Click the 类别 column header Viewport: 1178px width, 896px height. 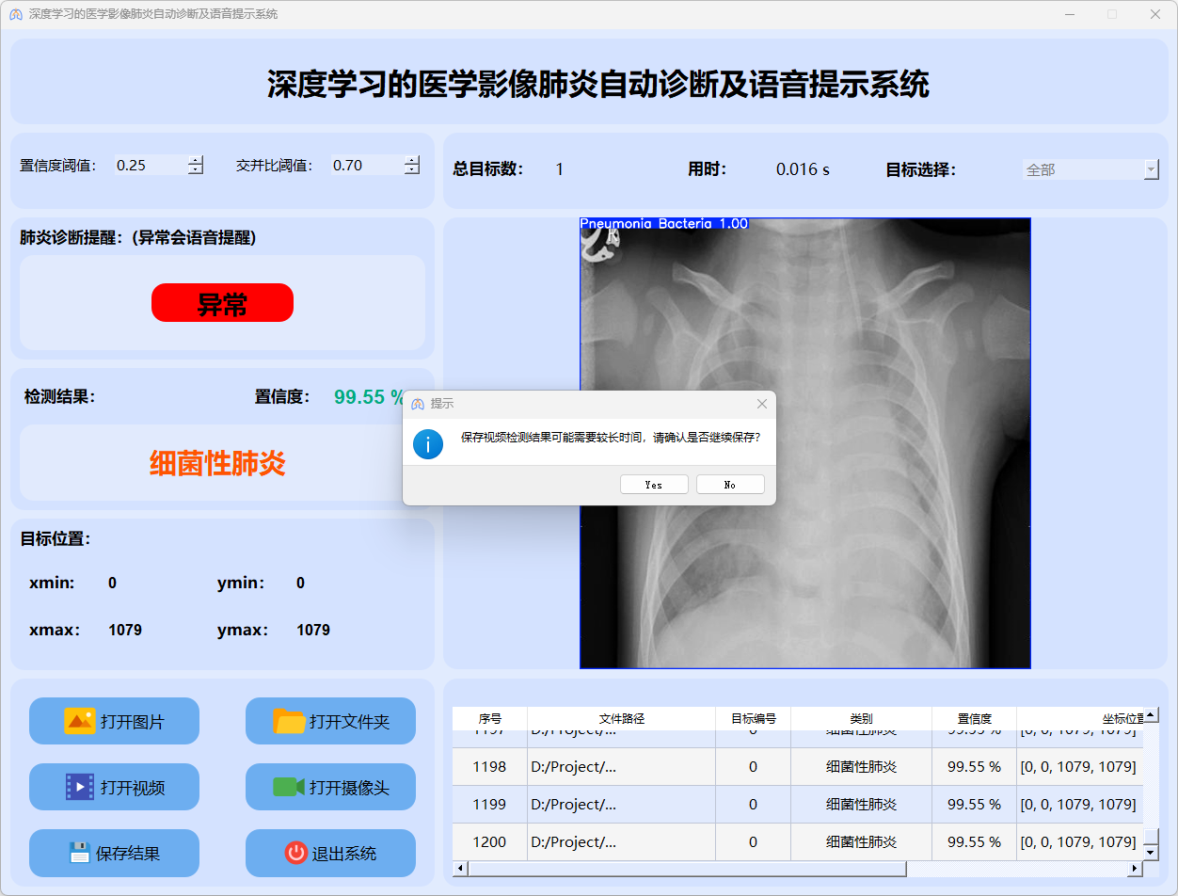click(861, 718)
